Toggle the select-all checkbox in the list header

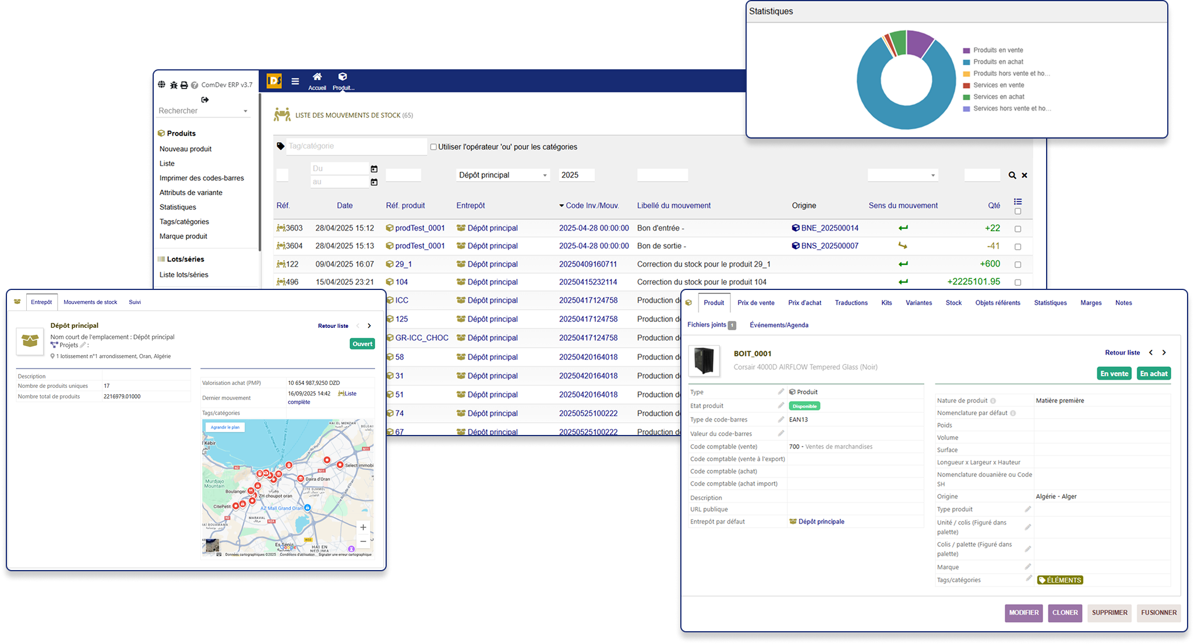(x=1018, y=212)
